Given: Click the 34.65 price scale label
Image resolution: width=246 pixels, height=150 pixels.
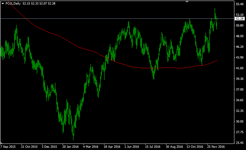Looking at the screenshot, I should click(x=240, y=100).
